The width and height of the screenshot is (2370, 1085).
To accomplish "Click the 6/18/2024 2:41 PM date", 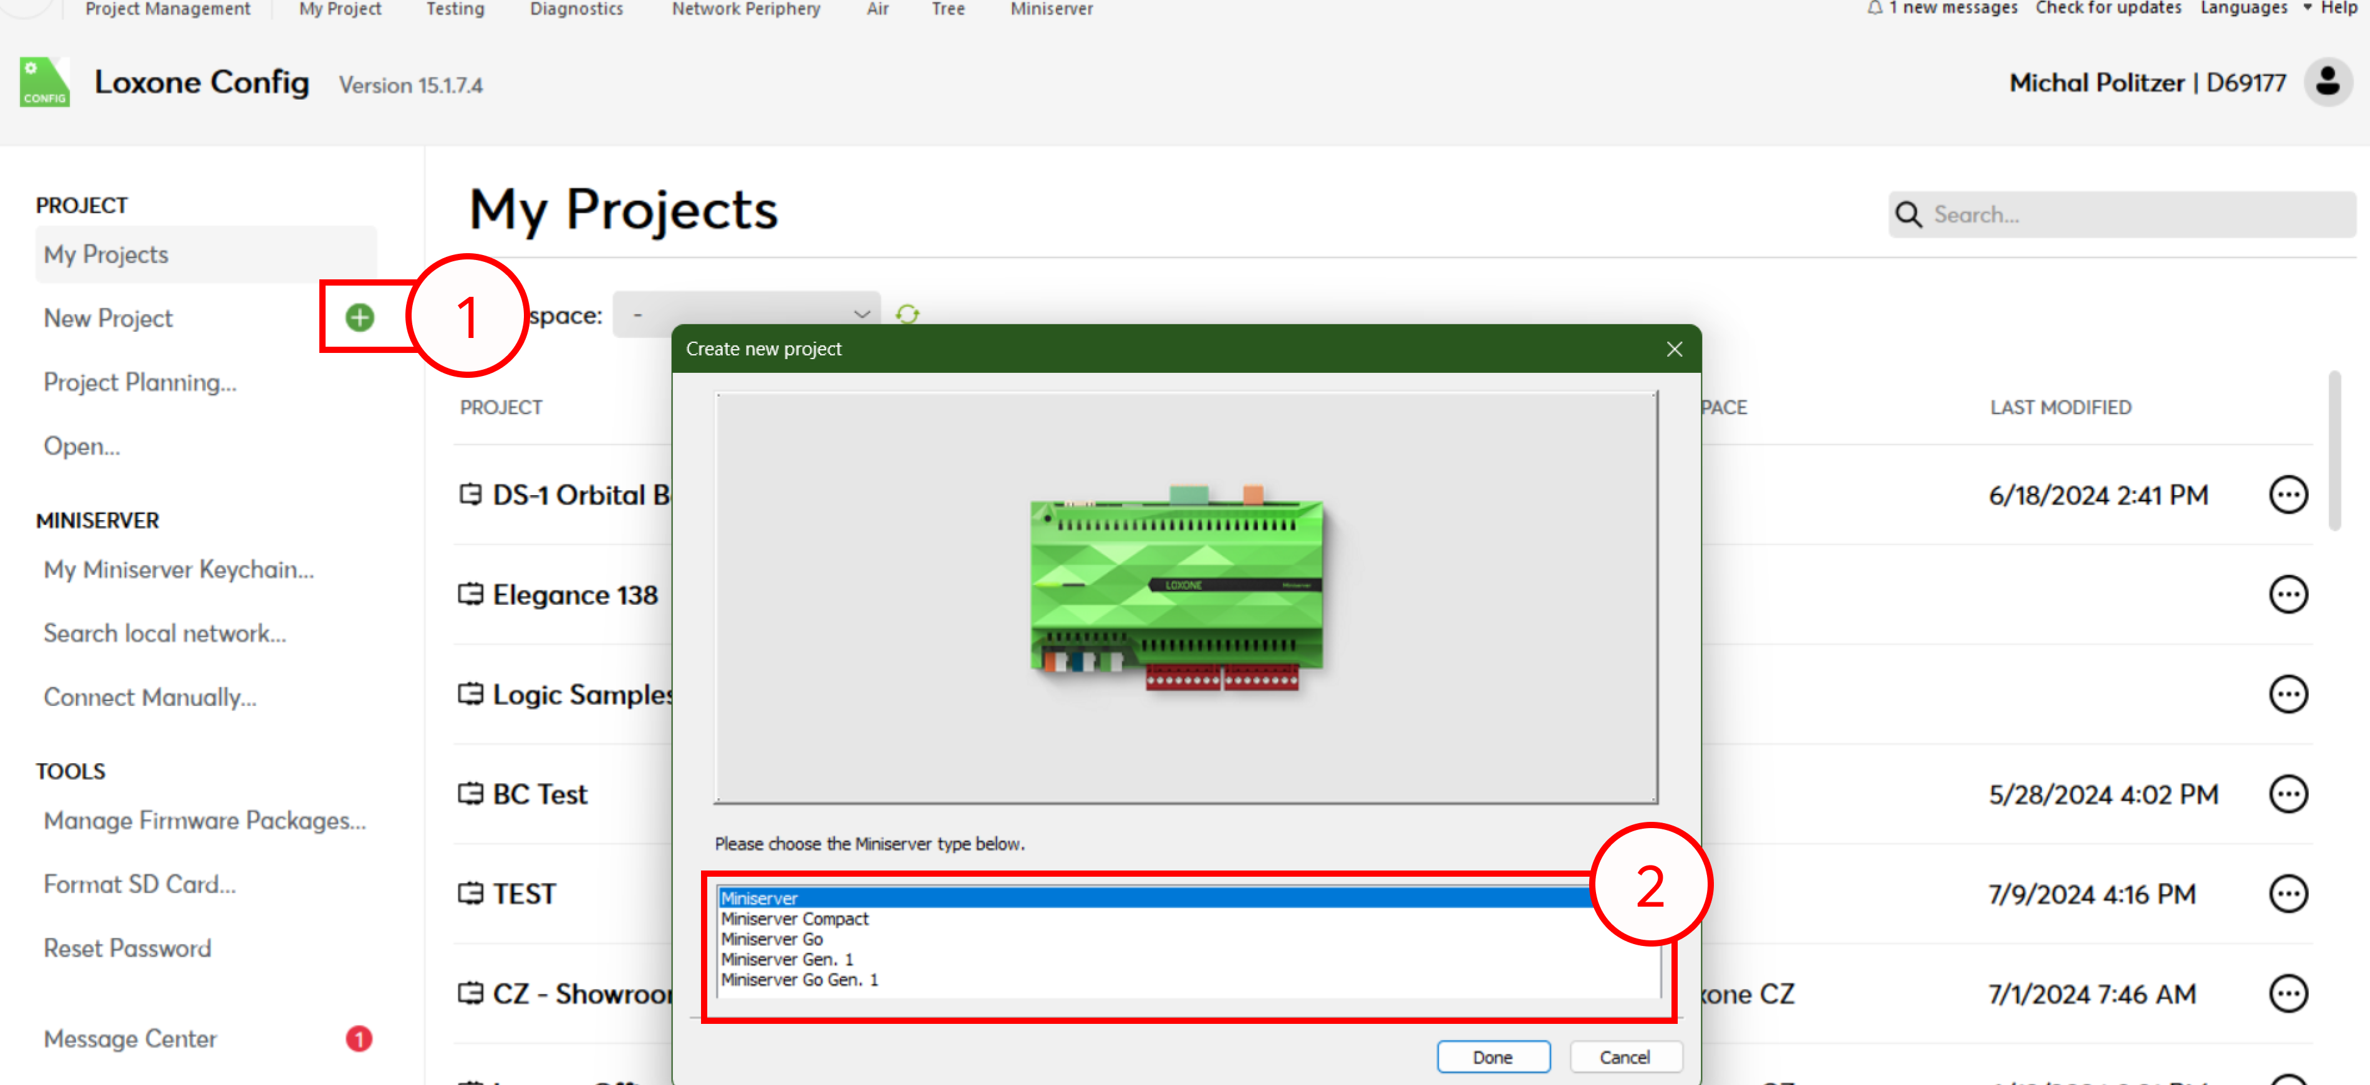I will 2097,496.
